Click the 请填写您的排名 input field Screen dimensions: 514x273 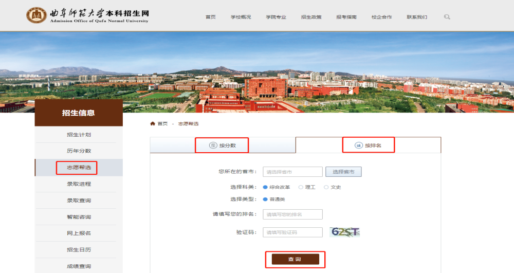(292, 214)
